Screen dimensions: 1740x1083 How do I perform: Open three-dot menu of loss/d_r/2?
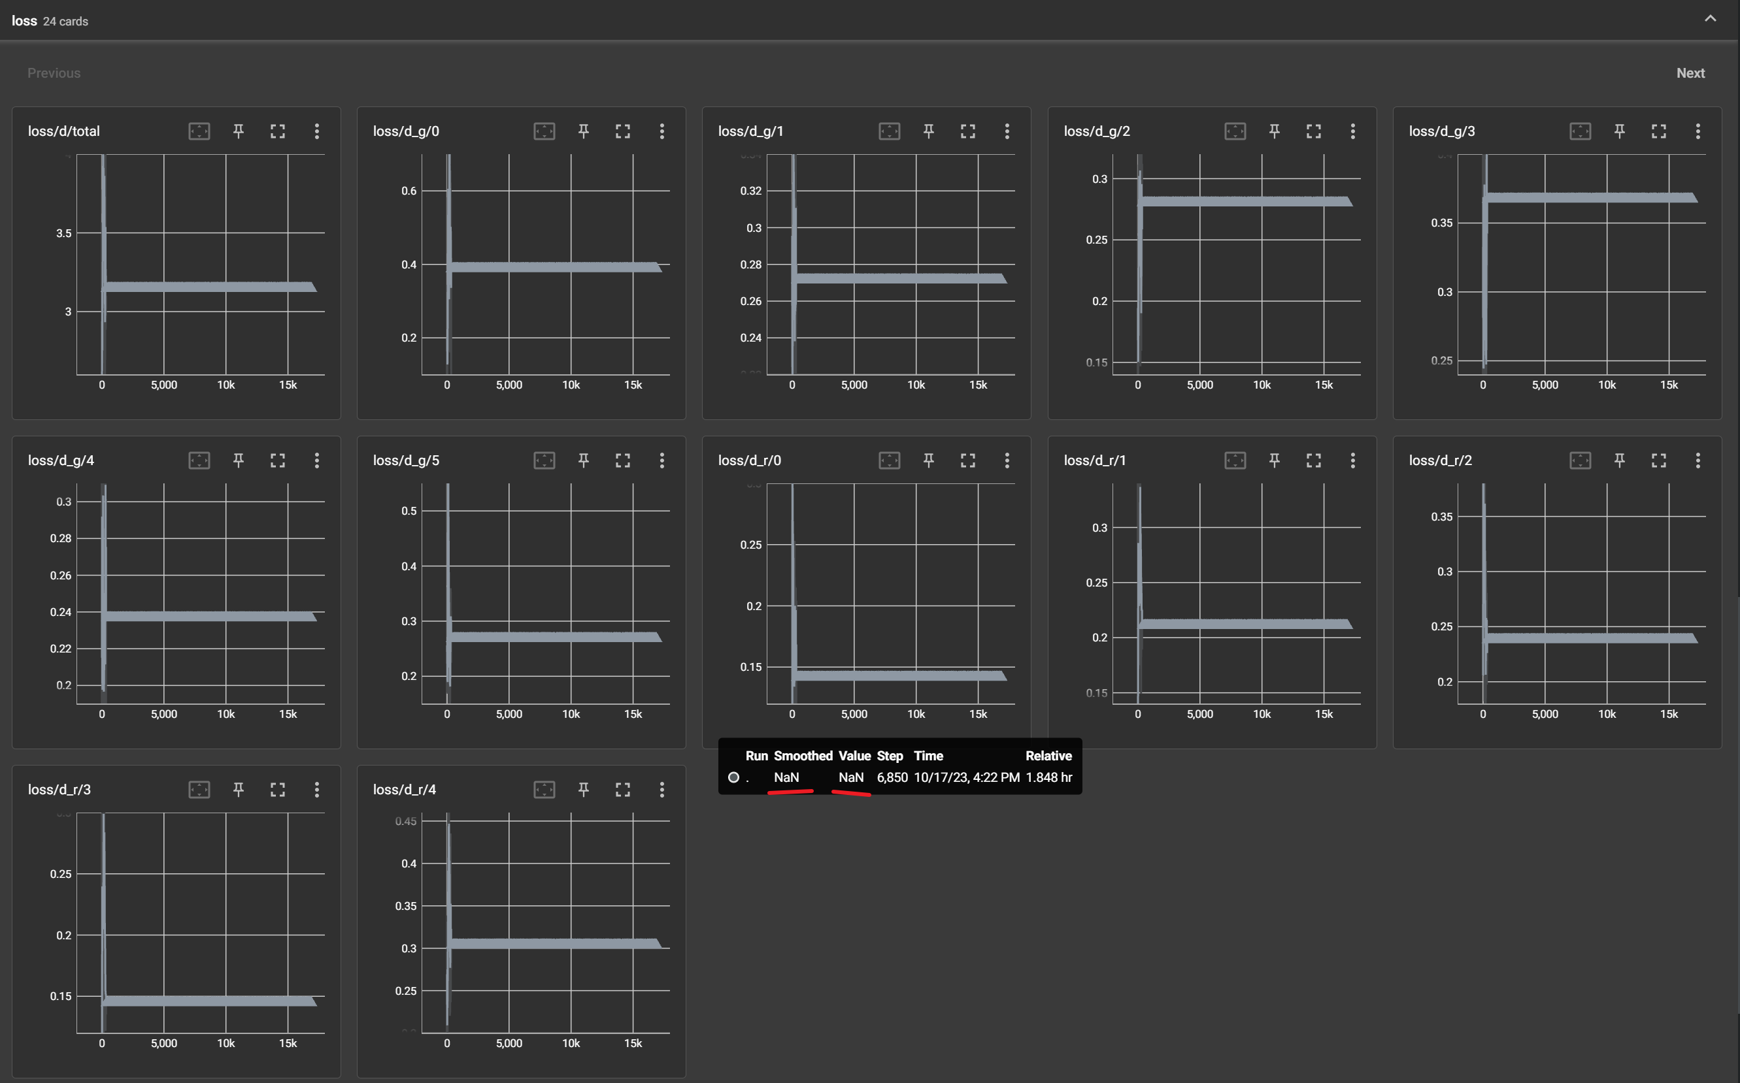tap(1698, 461)
